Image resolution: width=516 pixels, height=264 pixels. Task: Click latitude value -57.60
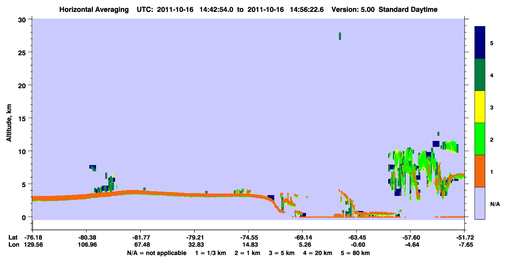pos(410,237)
